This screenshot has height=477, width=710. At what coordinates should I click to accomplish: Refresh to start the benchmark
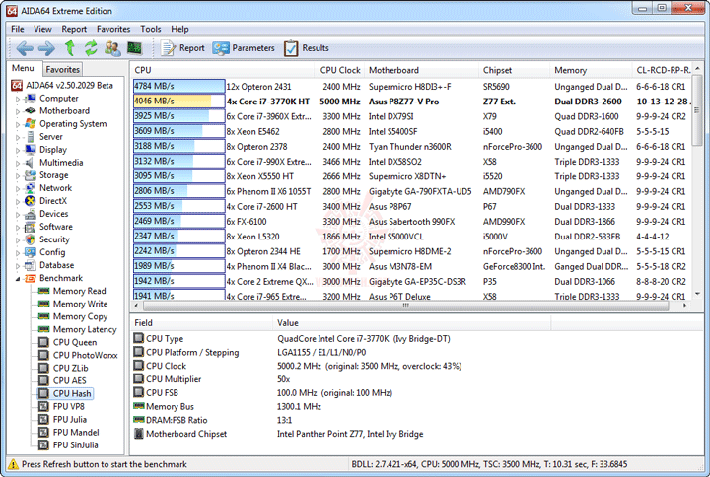coord(91,47)
